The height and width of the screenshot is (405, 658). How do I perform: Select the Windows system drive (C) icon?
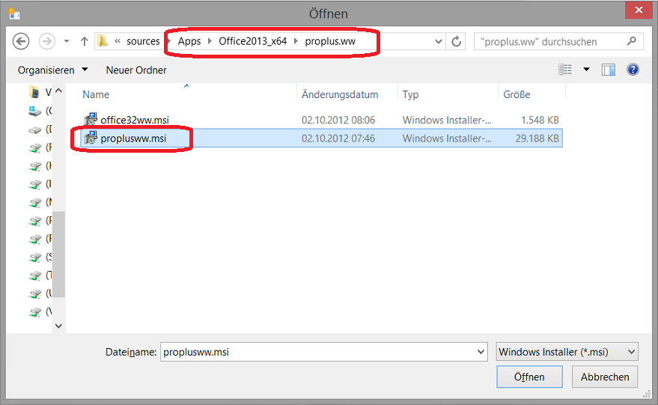pos(35,111)
